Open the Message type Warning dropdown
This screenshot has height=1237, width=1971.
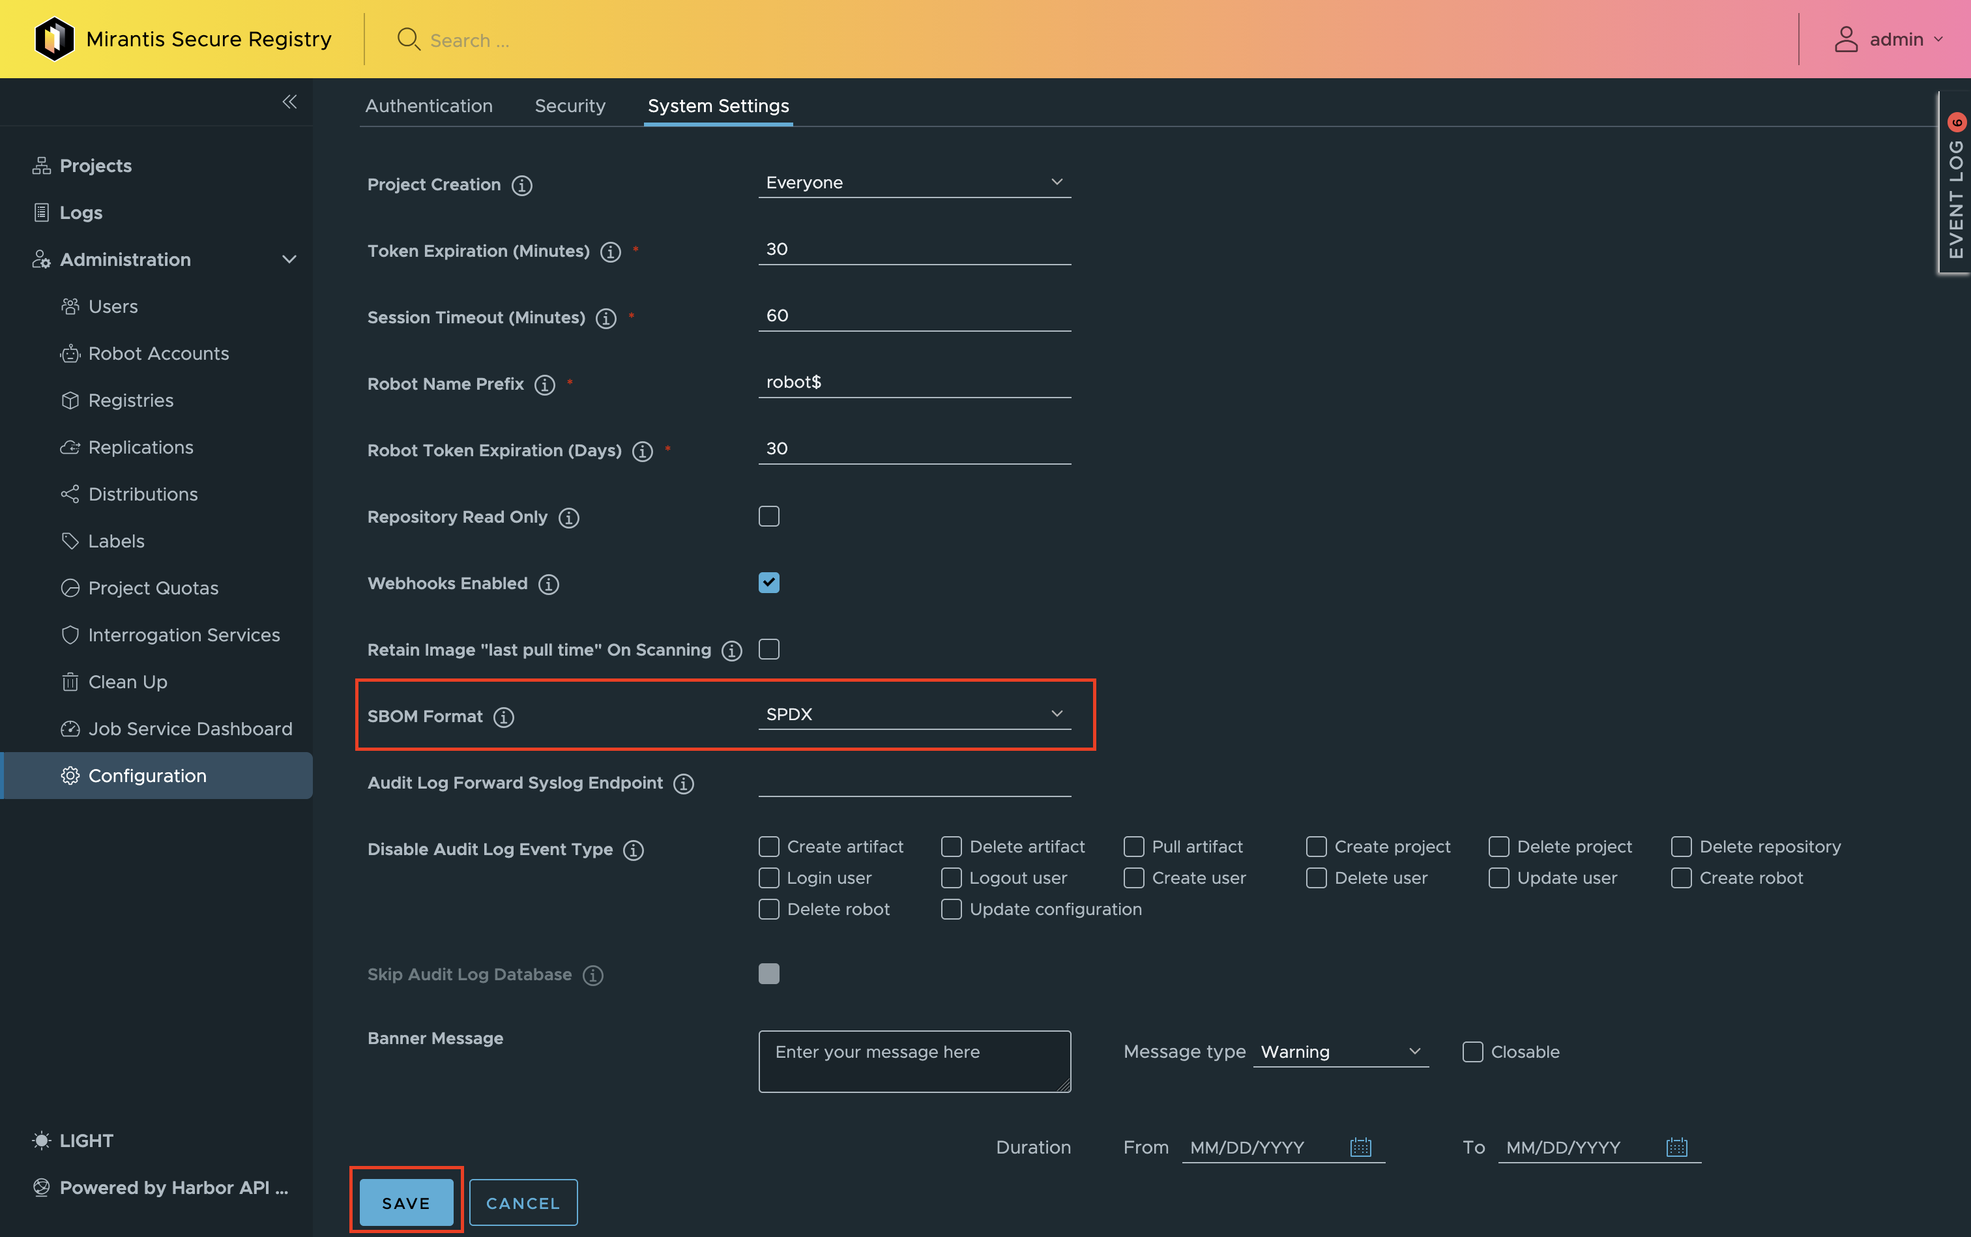click(1341, 1052)
